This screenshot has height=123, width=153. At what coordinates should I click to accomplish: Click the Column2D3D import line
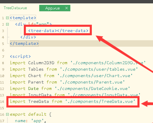click(78, 63)
